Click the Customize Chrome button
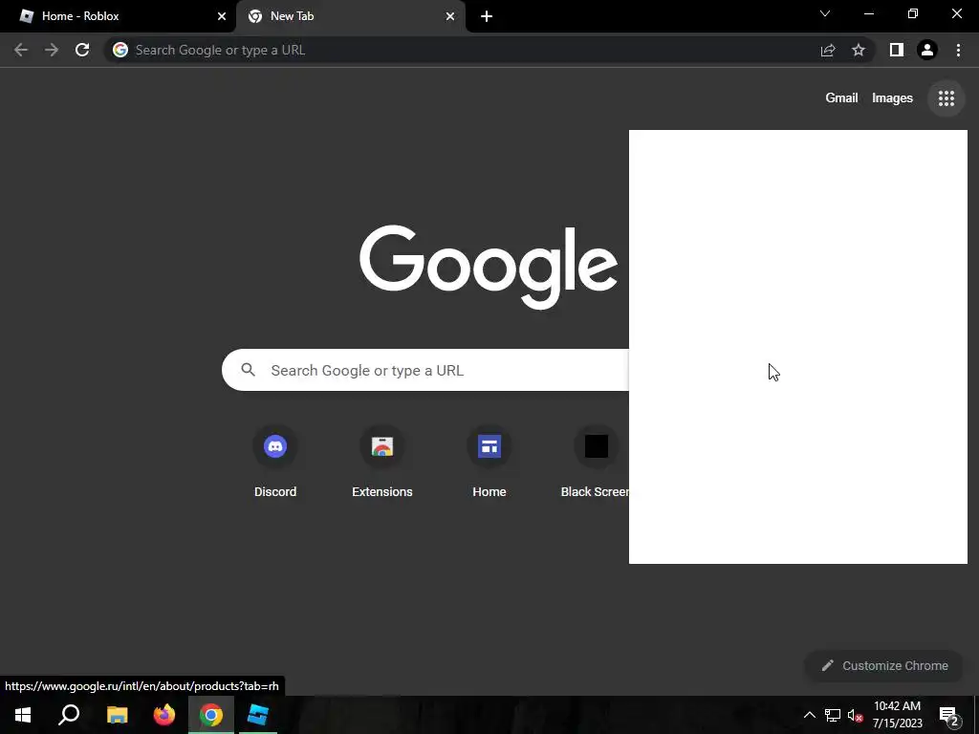 tap(883, 665)
